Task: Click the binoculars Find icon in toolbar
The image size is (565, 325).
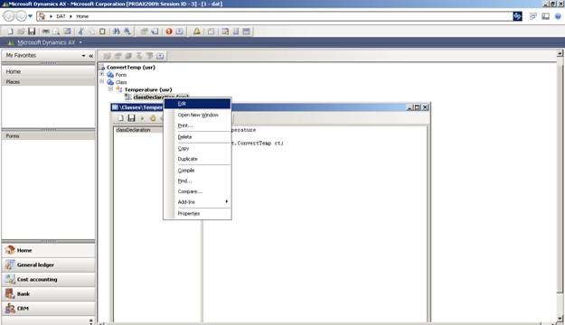Action: (x=116, y=32)
